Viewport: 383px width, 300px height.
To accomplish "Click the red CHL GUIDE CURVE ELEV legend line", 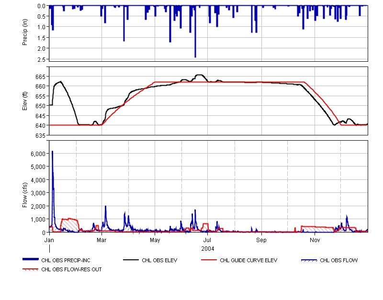I will click(208, 260).
